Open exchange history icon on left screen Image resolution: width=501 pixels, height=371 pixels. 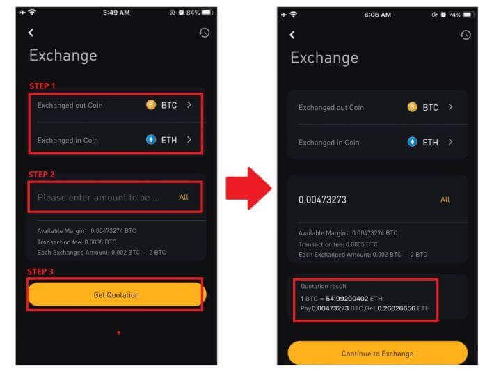click(x=204, y=33)
